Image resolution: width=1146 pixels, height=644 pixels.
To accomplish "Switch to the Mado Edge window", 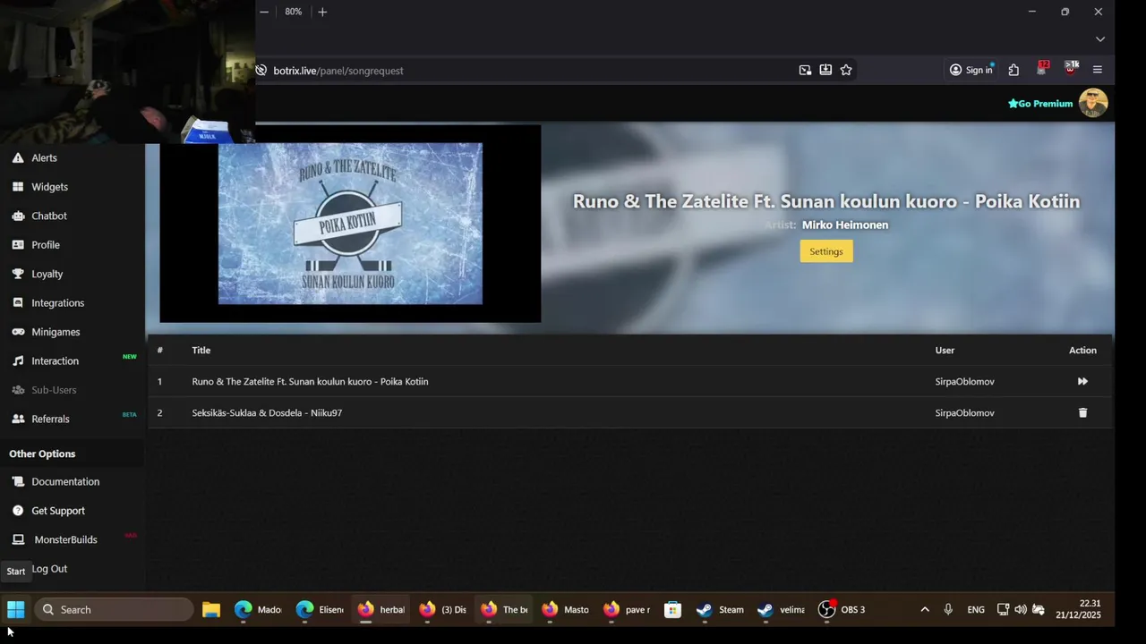I will (x=258, y=609).
